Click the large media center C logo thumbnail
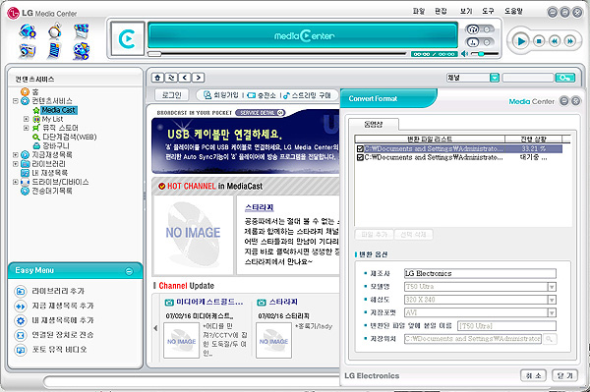Image resolution: width=590 pixels, height=392 pixels. point(127,38)
